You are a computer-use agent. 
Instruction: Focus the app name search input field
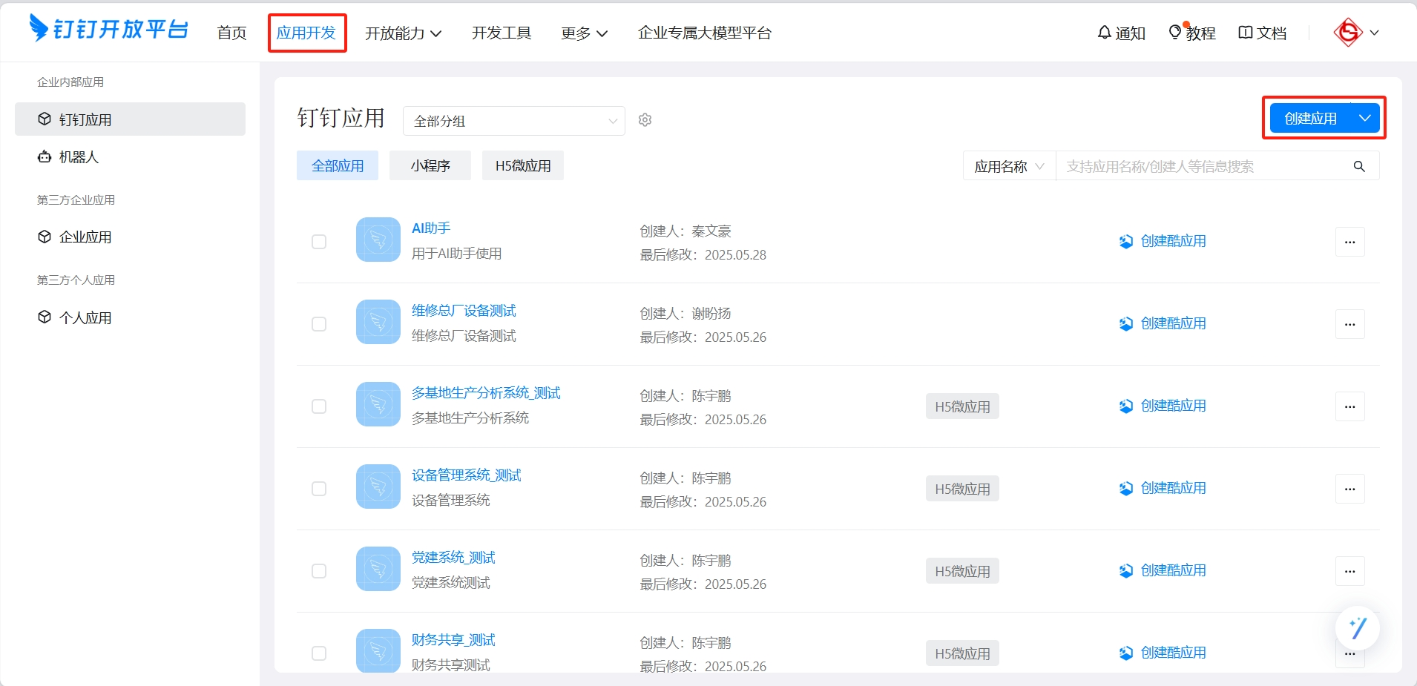[x=1206, y=166]
